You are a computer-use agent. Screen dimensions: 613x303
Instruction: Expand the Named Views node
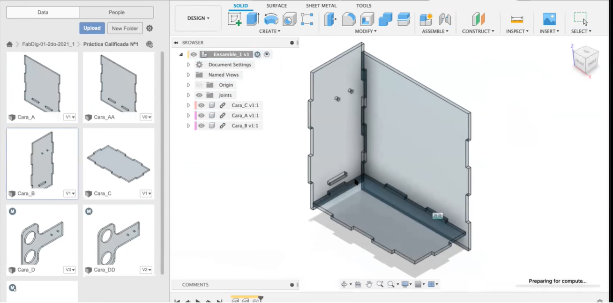pyautogui.click(x=188, y=75)
